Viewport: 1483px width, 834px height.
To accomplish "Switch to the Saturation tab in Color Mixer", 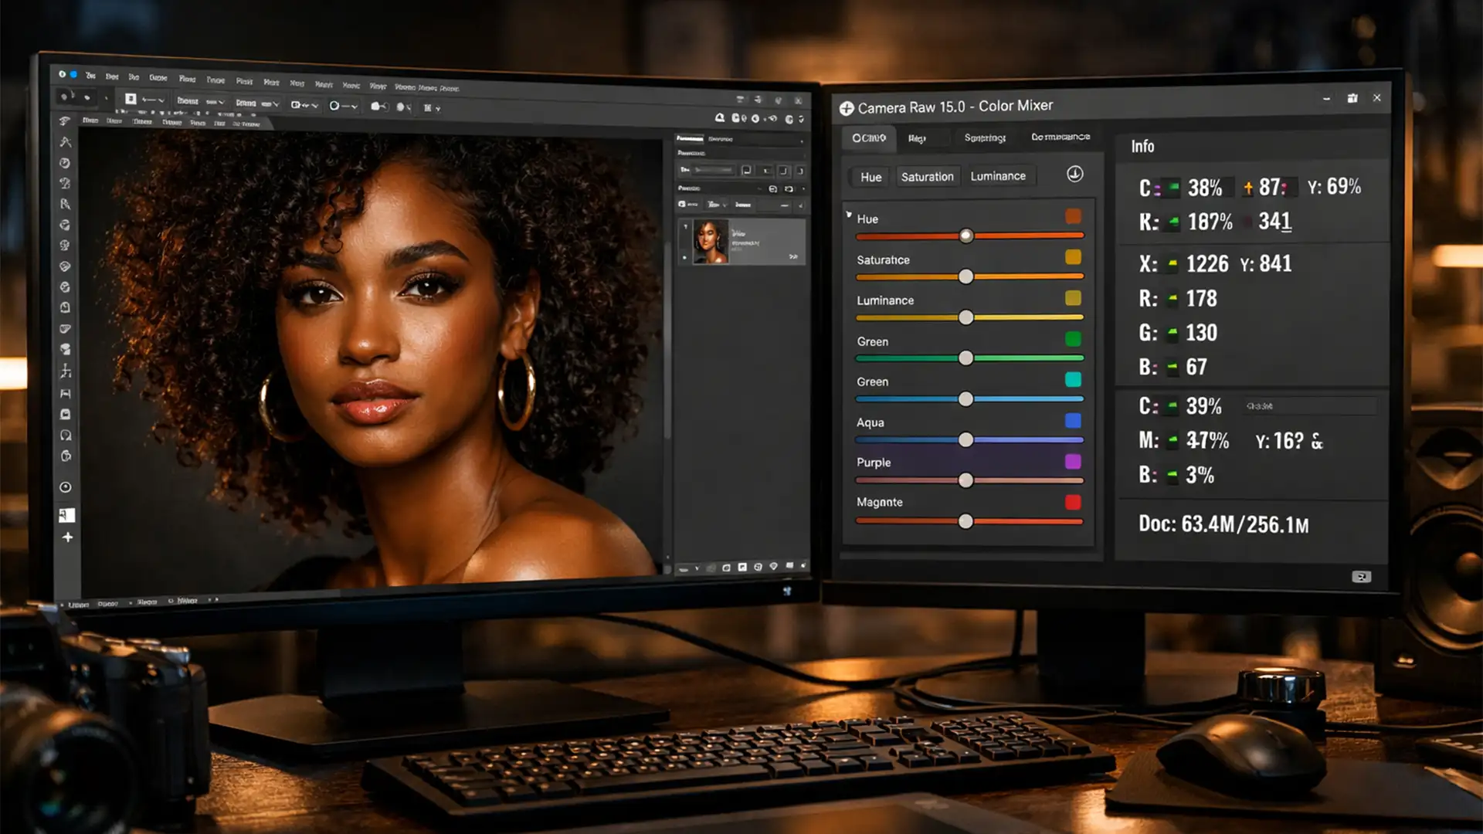I will click(927, 176).
